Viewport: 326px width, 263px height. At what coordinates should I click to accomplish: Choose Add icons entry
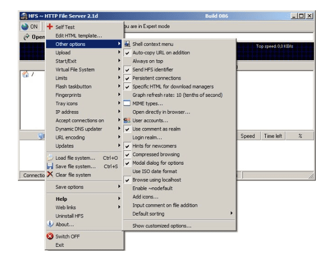[x=180, y=197]
